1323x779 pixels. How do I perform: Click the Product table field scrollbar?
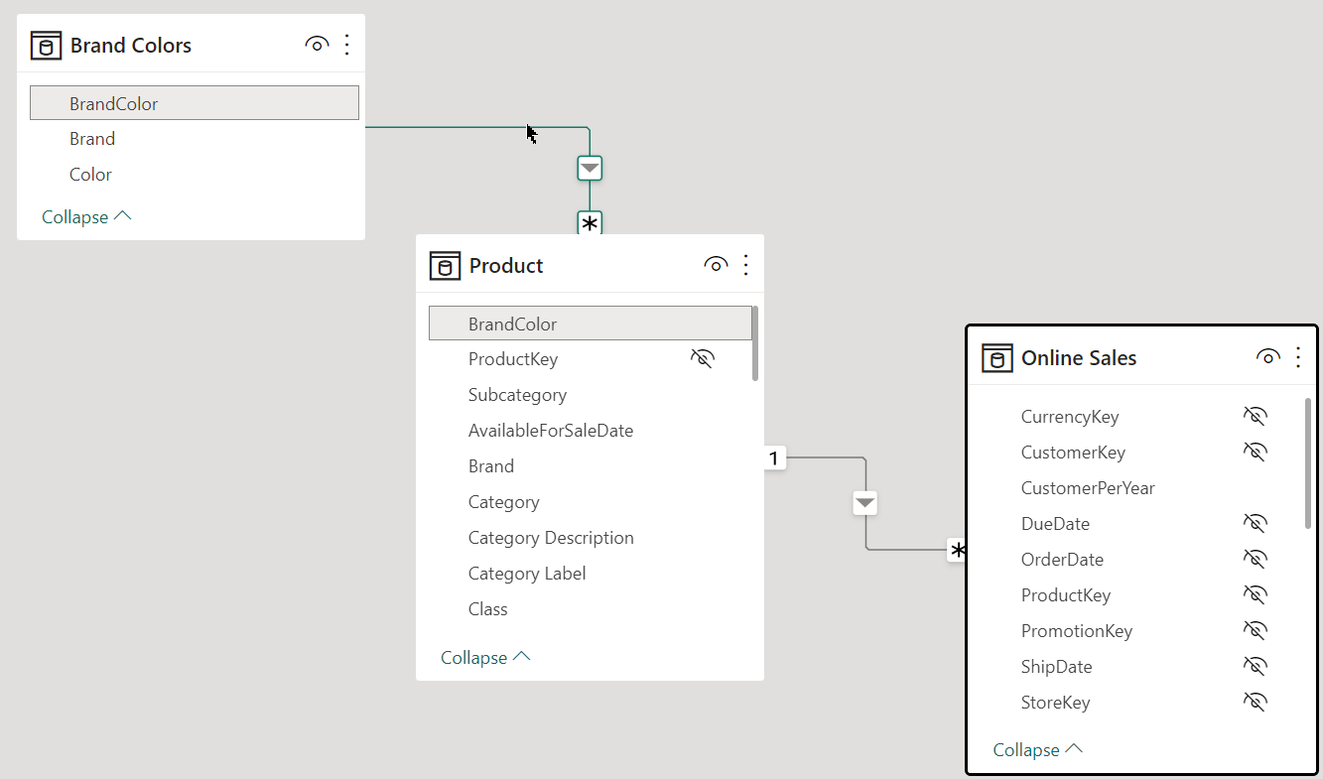755,344
